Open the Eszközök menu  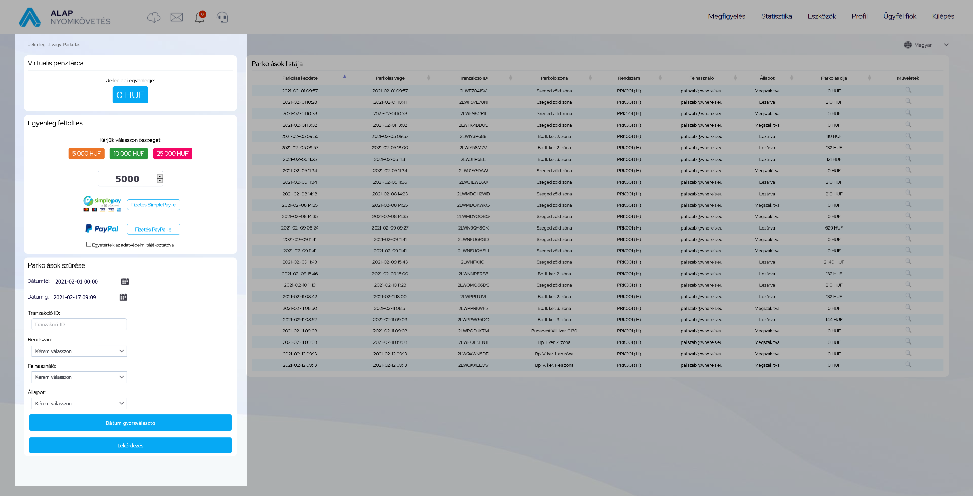point(821,16)
